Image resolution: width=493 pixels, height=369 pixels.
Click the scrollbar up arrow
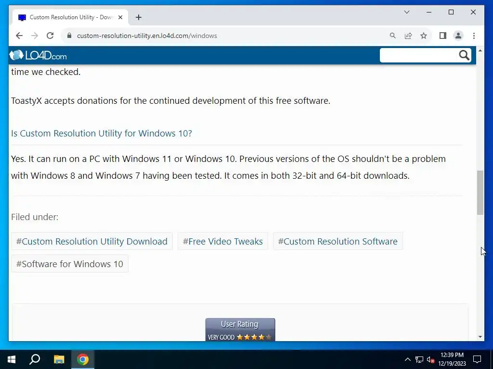[x=480, y=50]
